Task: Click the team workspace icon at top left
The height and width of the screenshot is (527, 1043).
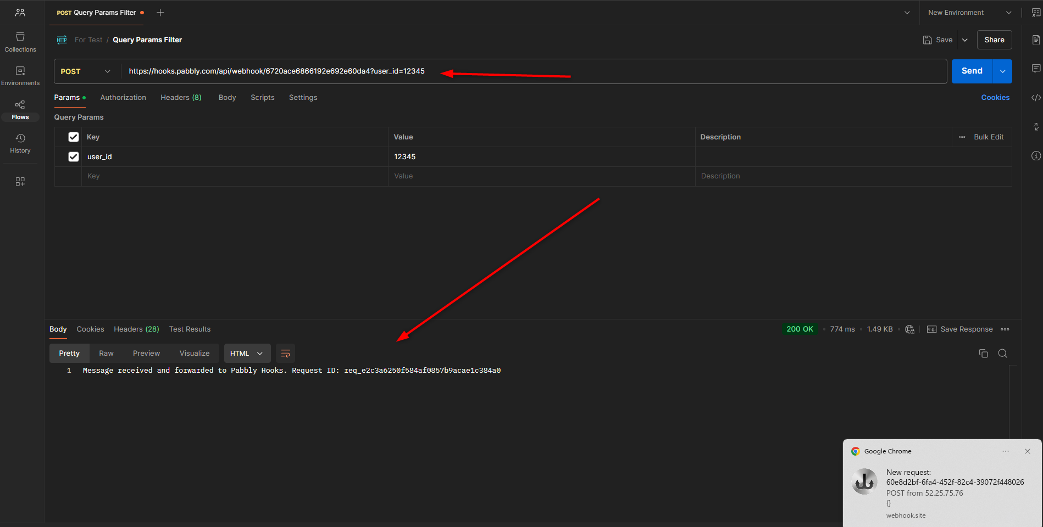Action: coord(20,12)
